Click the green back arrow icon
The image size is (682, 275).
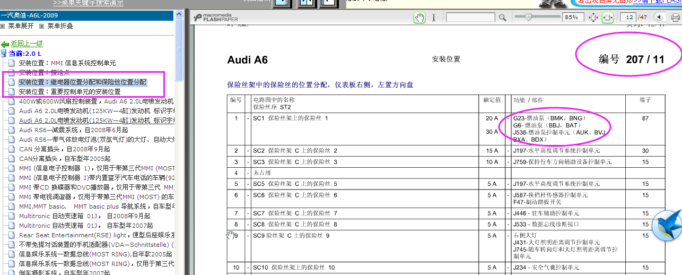tap(5, 44)
